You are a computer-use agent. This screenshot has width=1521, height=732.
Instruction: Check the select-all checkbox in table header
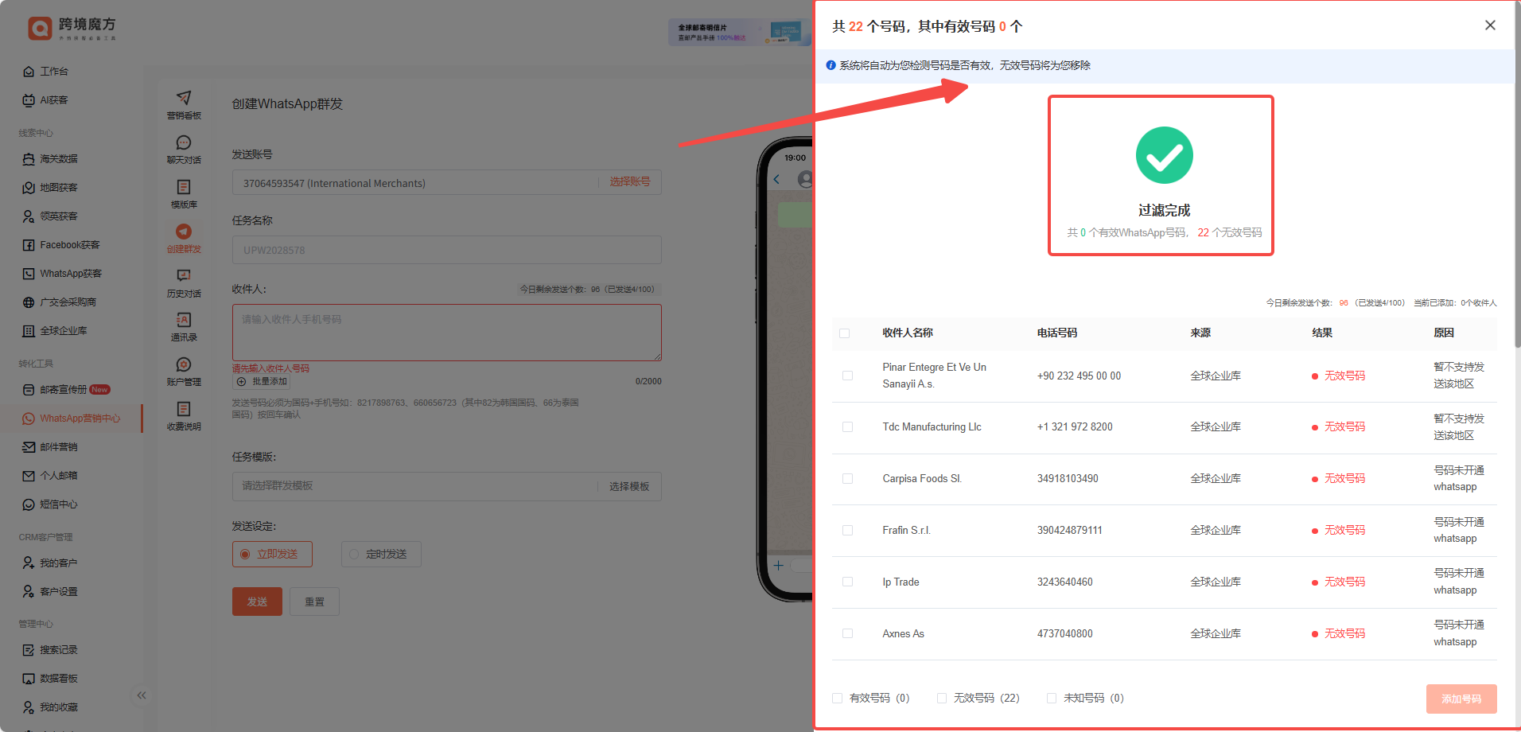[x=845, y=333]
